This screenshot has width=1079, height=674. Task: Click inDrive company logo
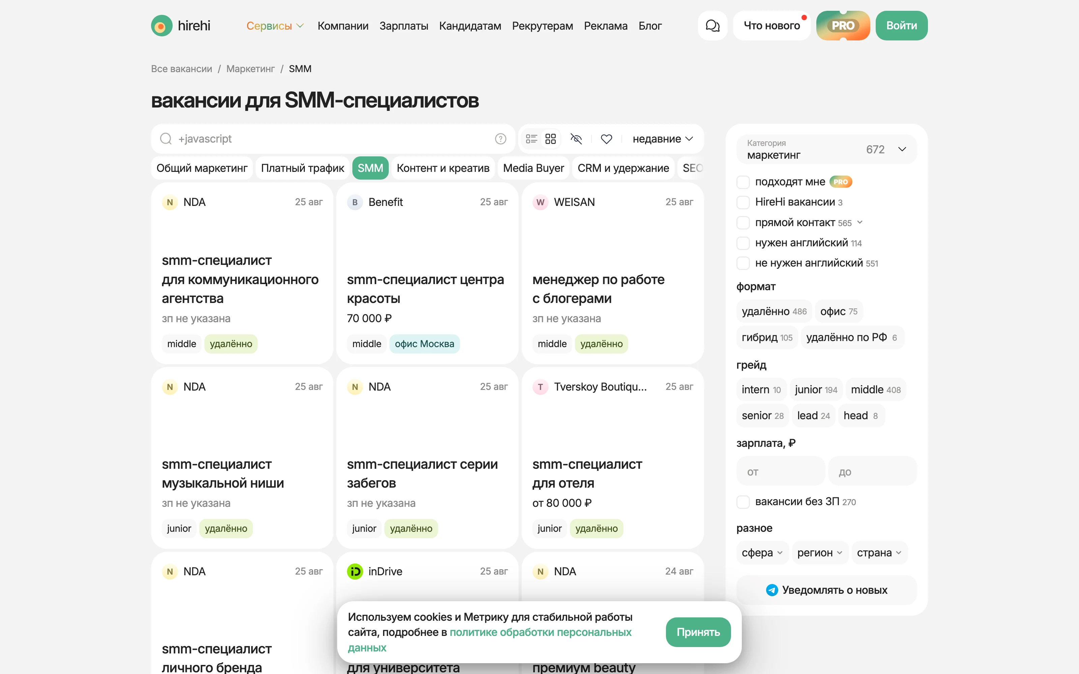click(355, 572)
